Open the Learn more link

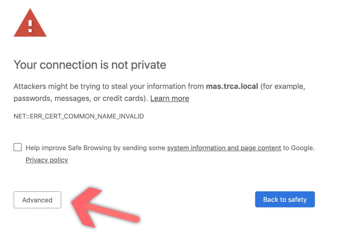170,99
